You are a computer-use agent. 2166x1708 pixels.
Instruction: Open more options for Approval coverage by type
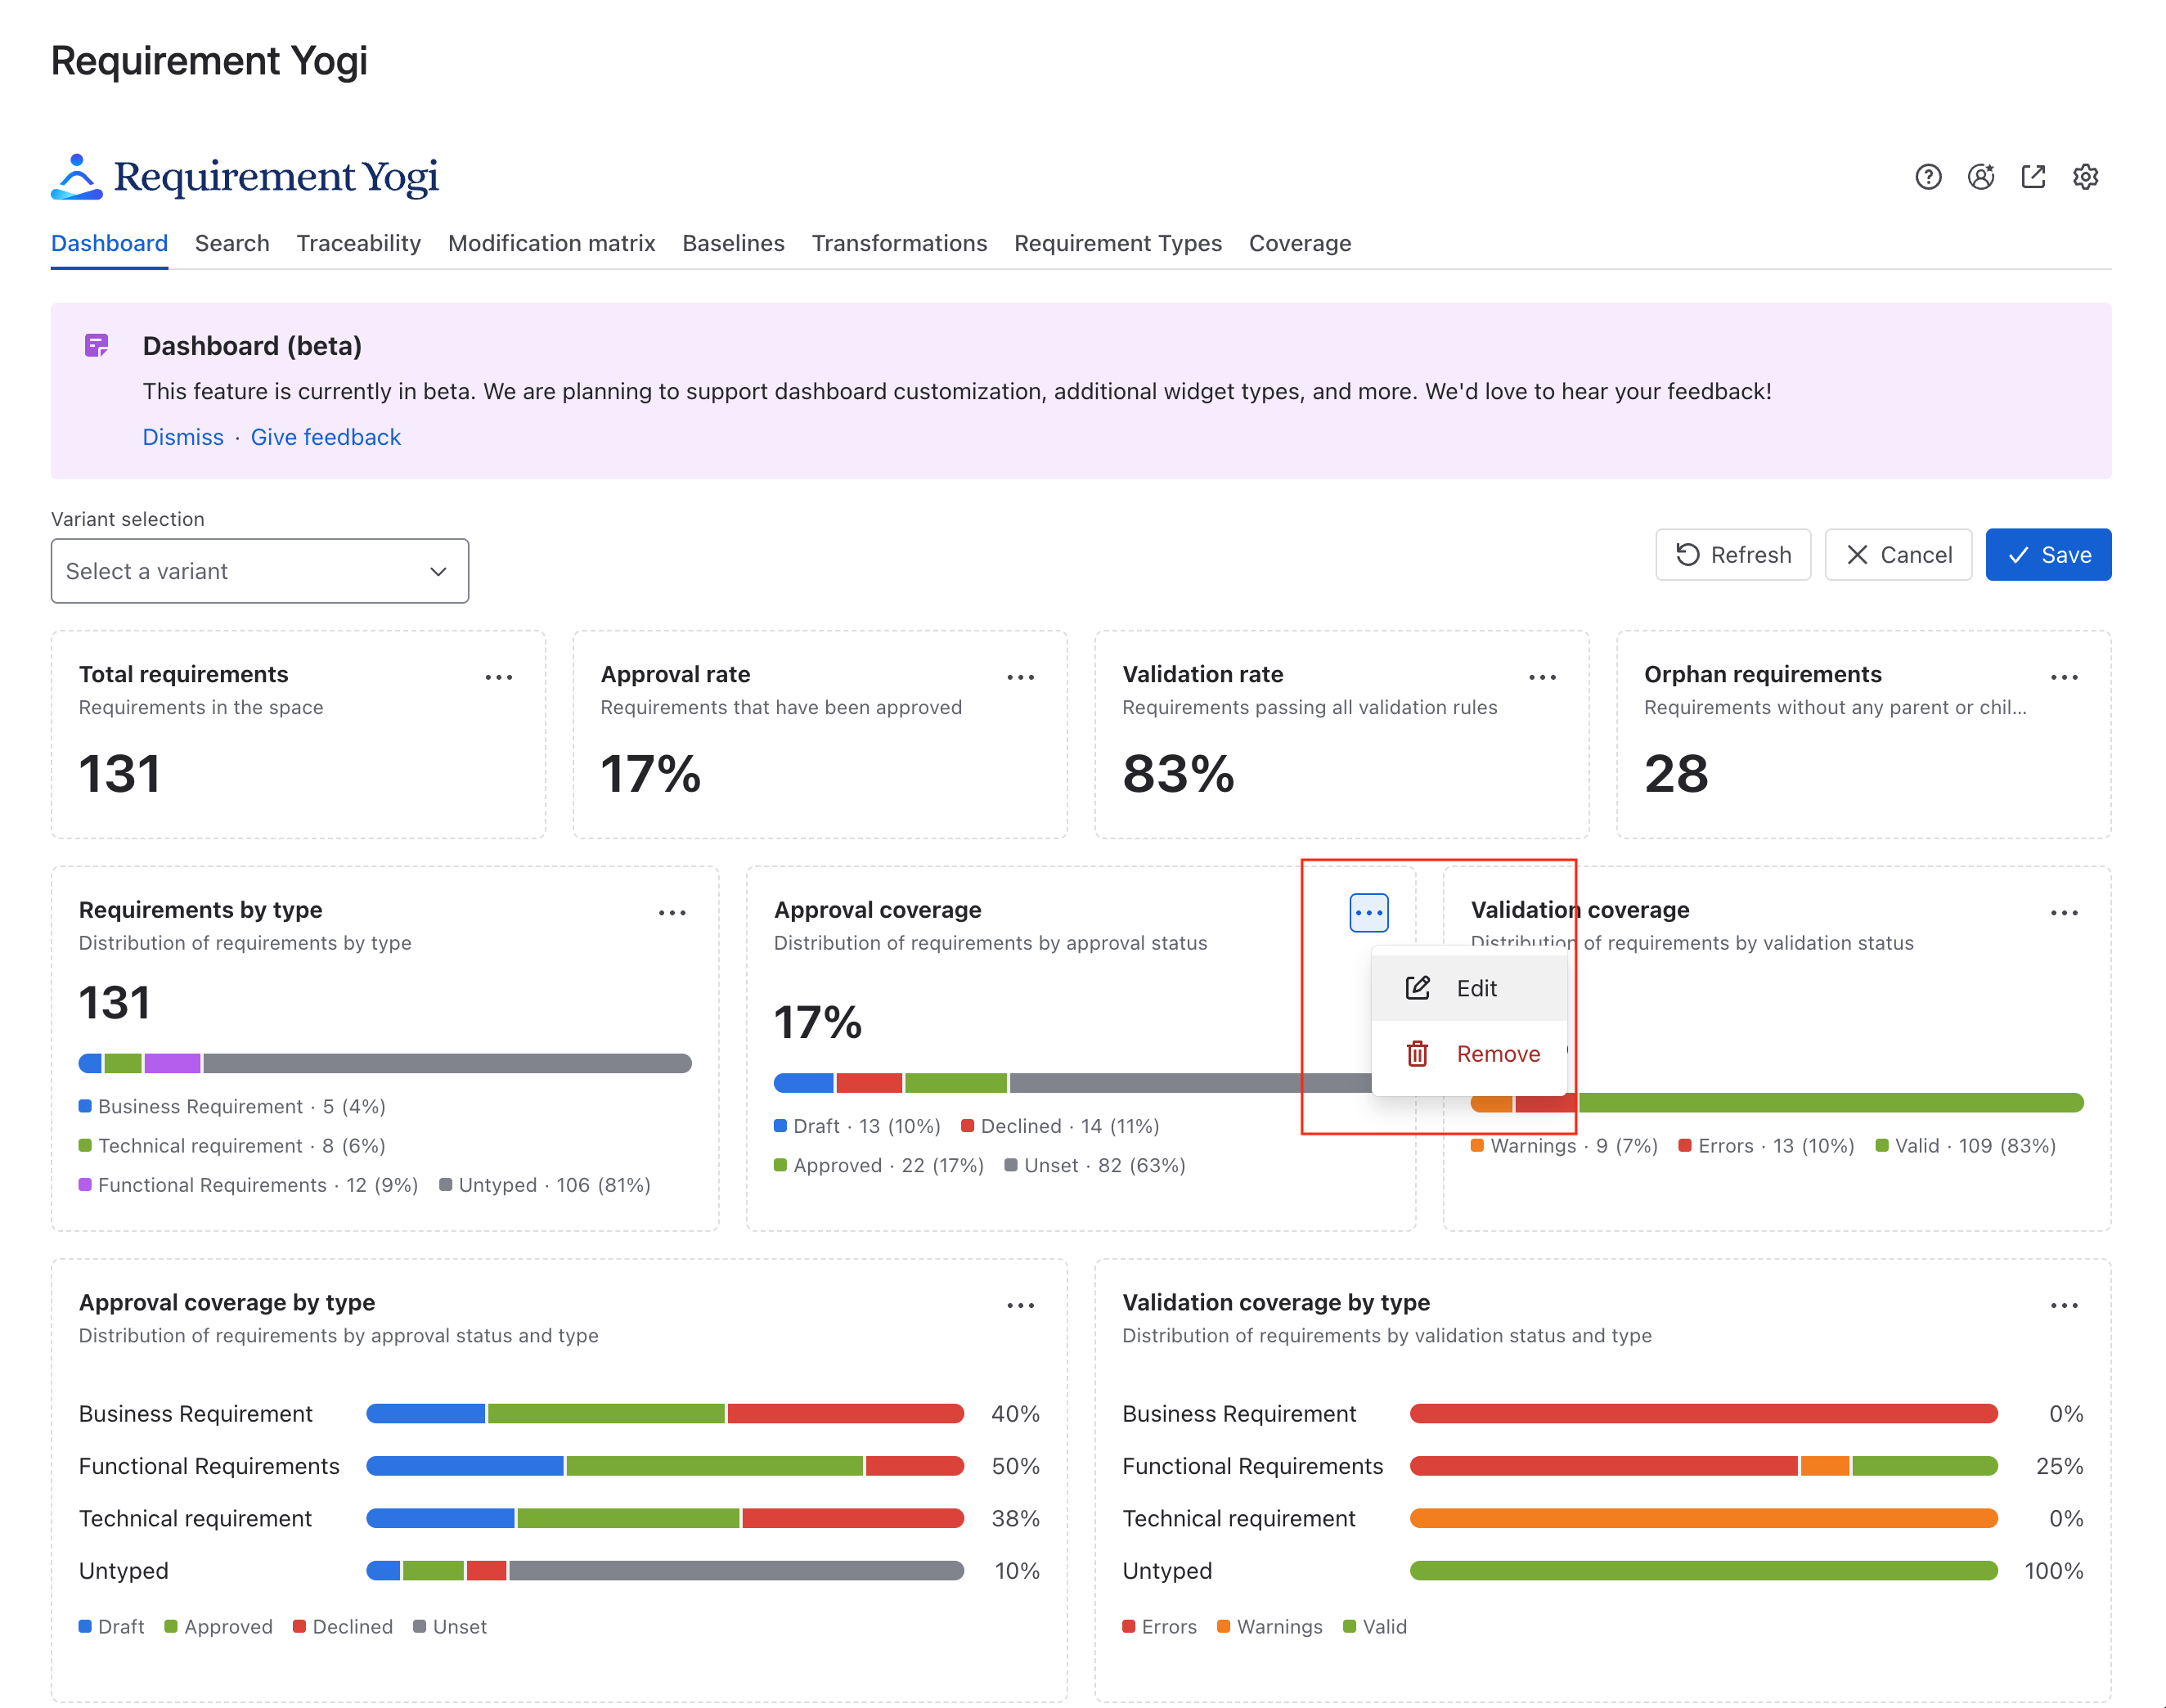[x=1021, y=1305]
